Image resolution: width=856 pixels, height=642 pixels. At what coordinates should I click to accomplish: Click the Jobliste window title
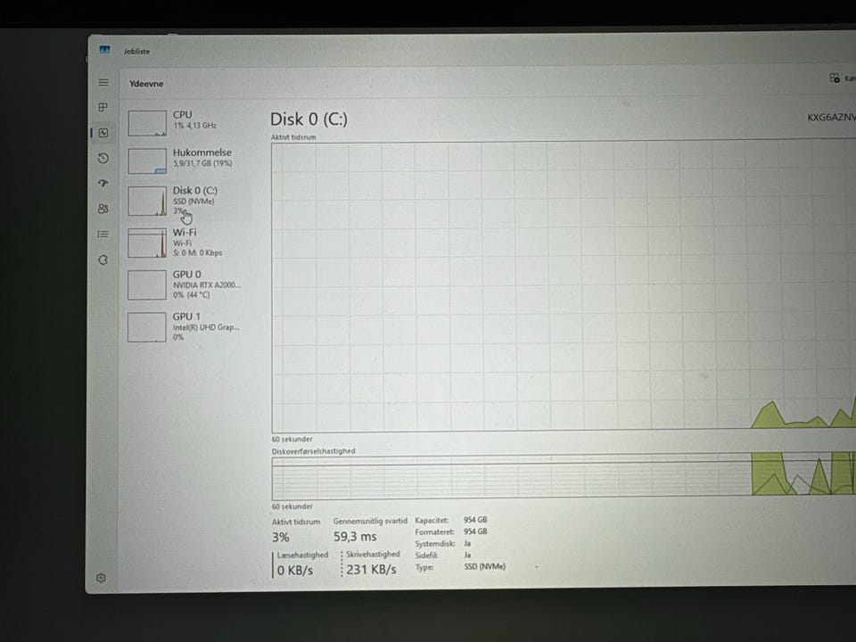point(136,52)
